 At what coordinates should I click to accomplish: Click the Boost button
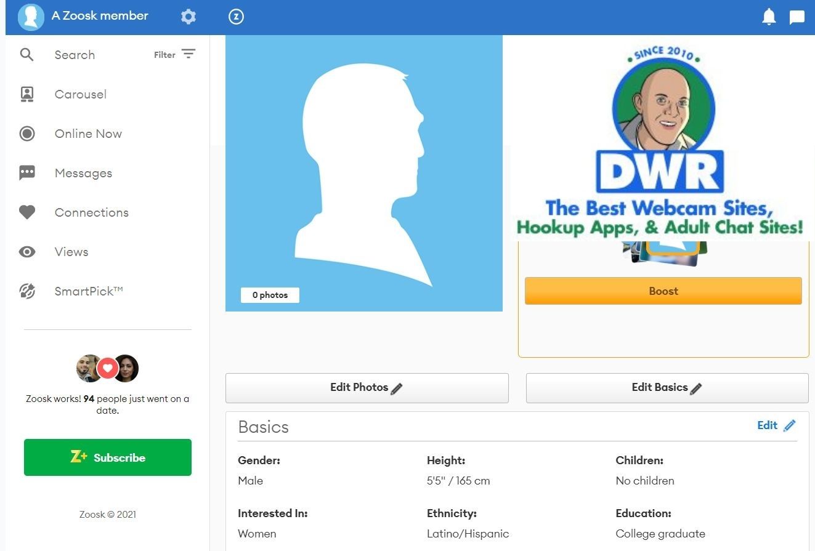(x=663, y=291)
